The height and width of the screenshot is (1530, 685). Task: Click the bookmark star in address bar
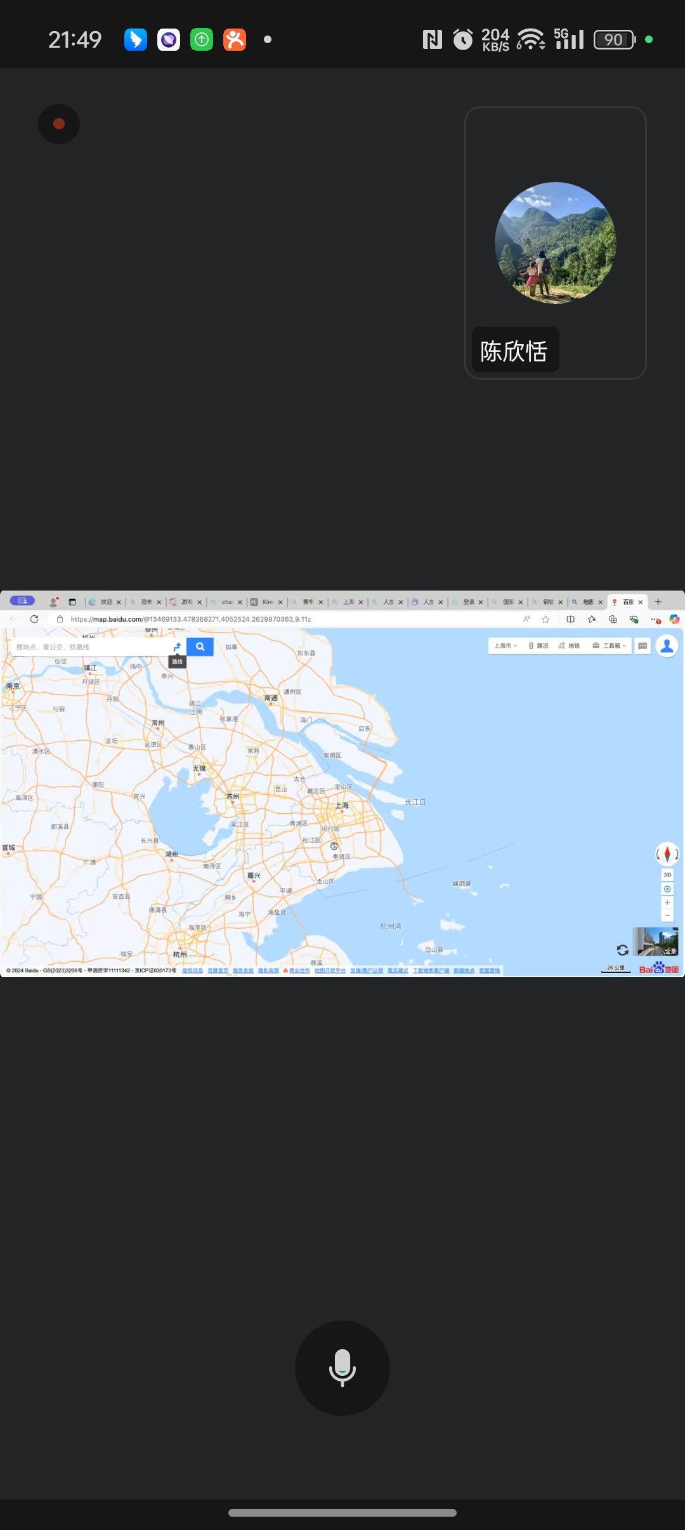(545, 619)
